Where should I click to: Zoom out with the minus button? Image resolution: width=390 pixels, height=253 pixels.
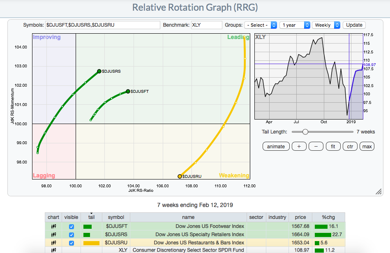click(316, 146)
